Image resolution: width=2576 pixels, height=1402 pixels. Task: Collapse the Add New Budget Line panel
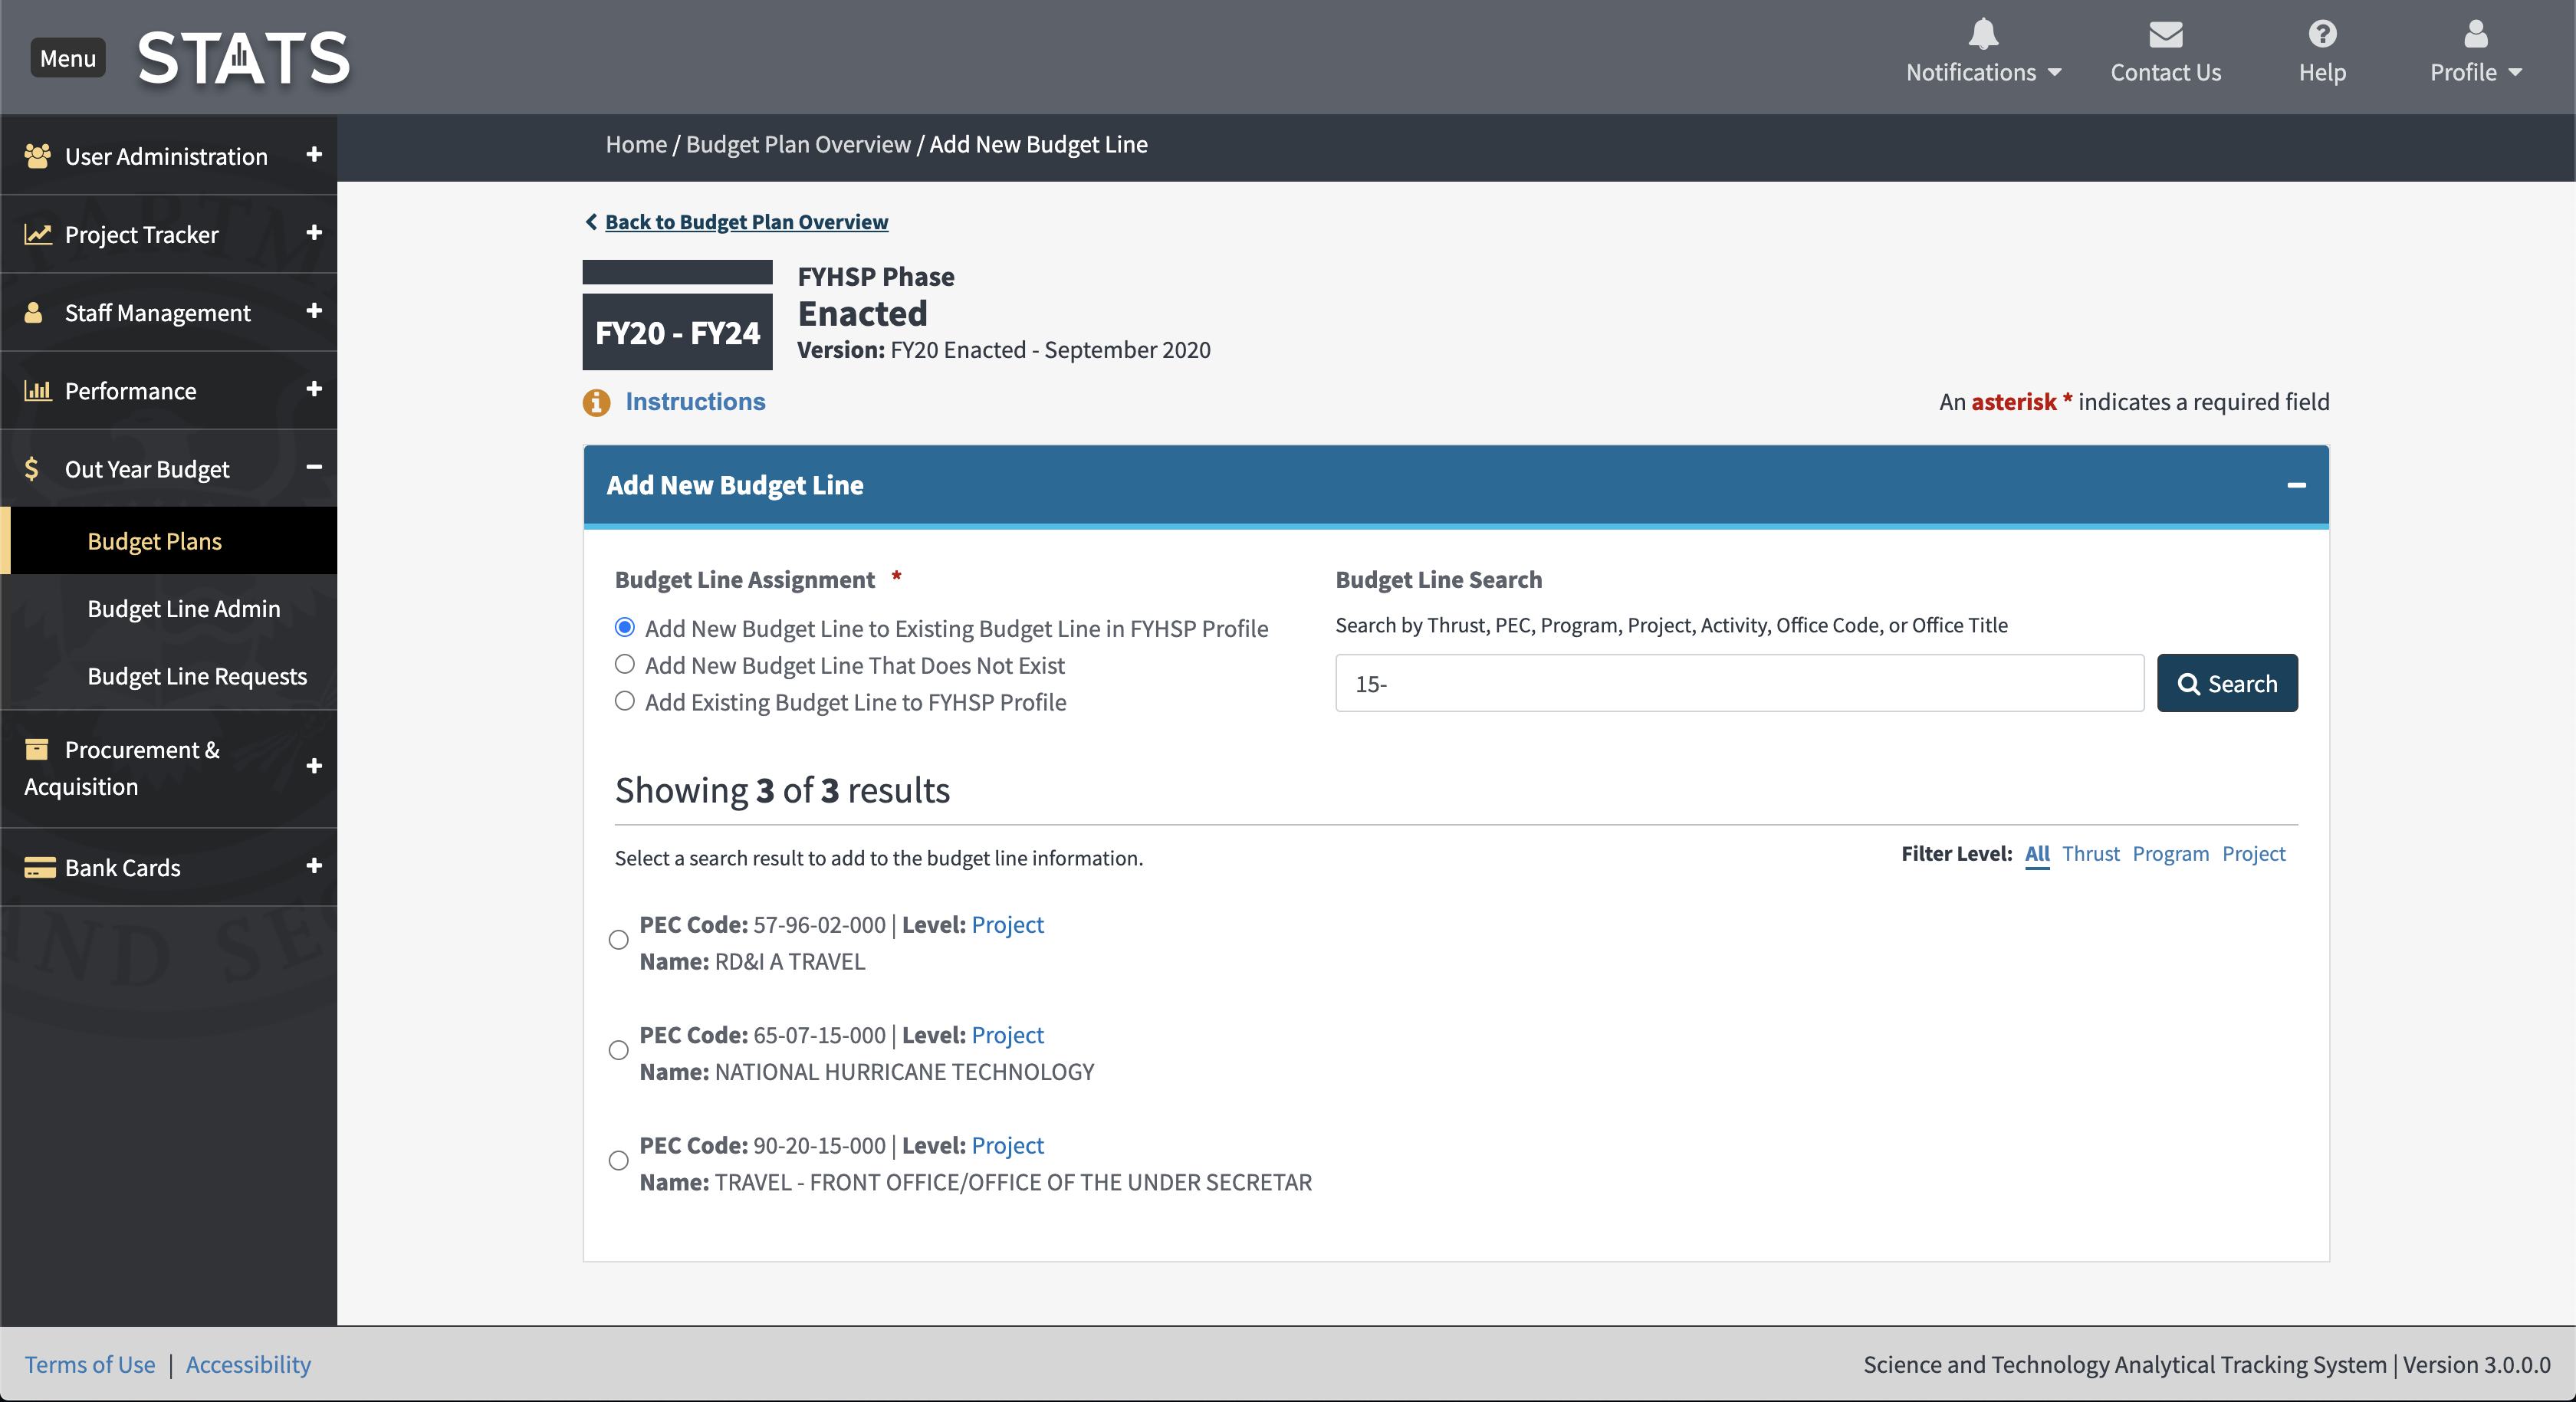2296,485
